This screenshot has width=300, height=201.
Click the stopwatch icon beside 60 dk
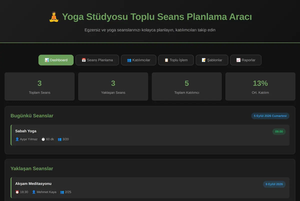[43, 139]
